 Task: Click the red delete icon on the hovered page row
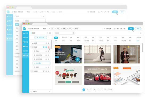coord(49,47)
